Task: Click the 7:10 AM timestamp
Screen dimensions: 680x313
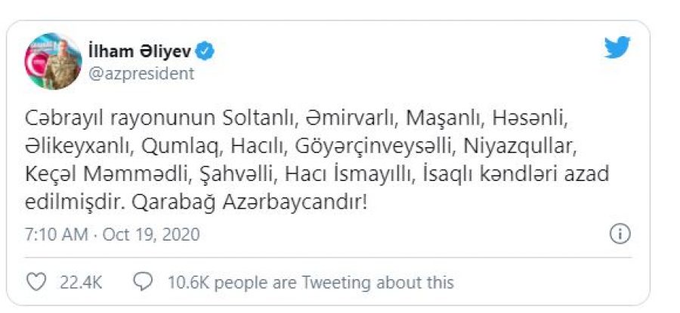Action: pyautogui.click(x=55, y=235)
